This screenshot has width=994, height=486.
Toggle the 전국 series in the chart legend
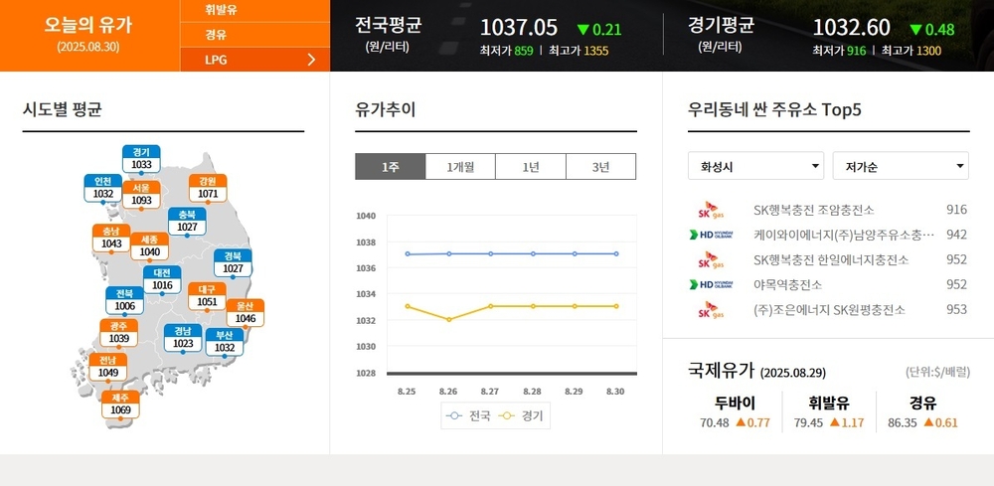coord(468,416)
